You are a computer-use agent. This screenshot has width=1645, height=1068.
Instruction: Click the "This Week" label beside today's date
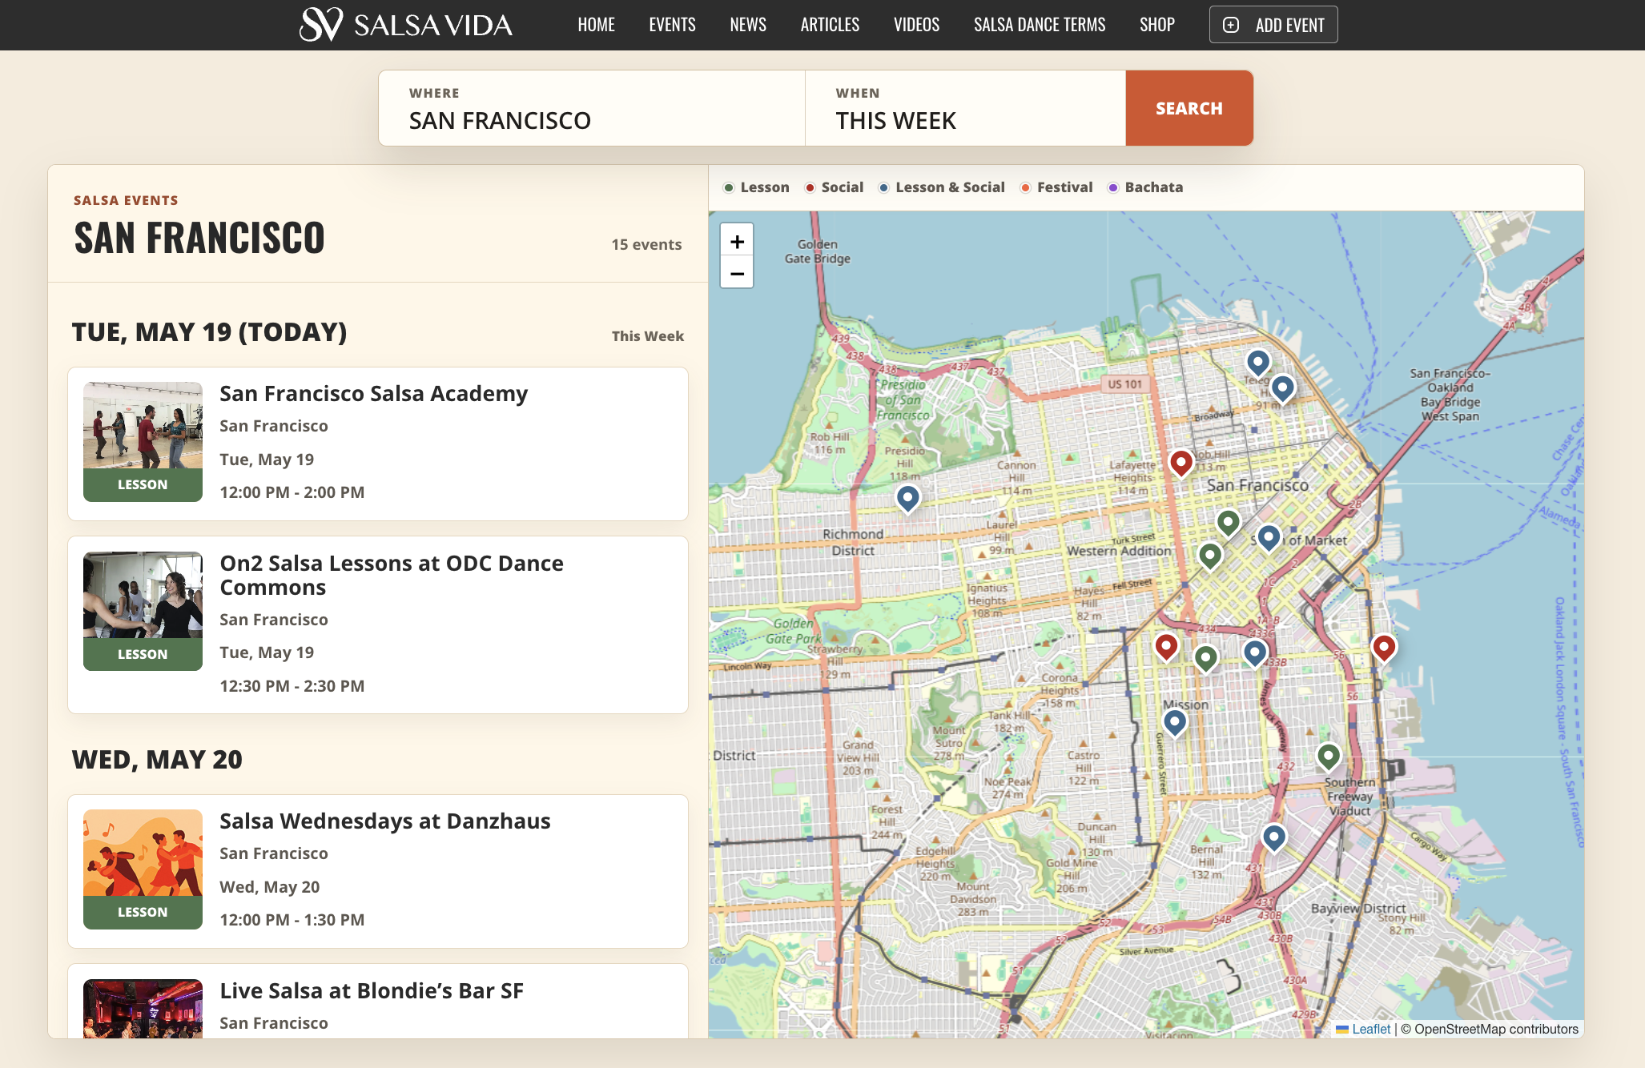point(648,336)
